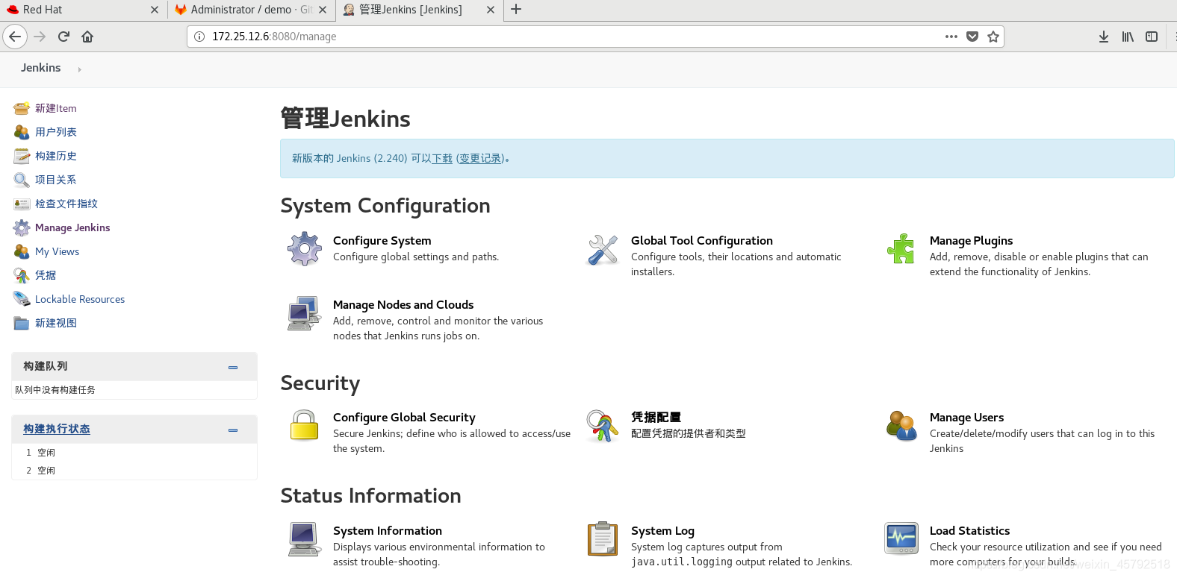
Task: Open Configure Global Security padlock icon
Action: pos(305,425)
